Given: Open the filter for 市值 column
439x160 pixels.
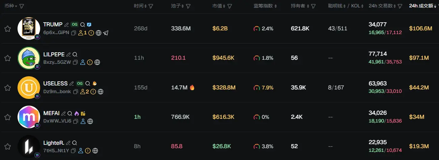Looking at the screenshot, I should (x=230, y=6).
